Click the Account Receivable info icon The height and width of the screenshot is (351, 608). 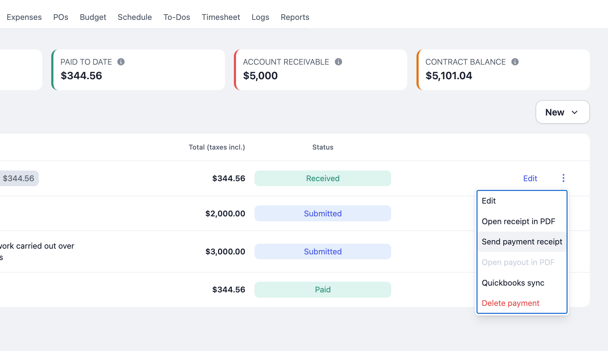(339, 62)
